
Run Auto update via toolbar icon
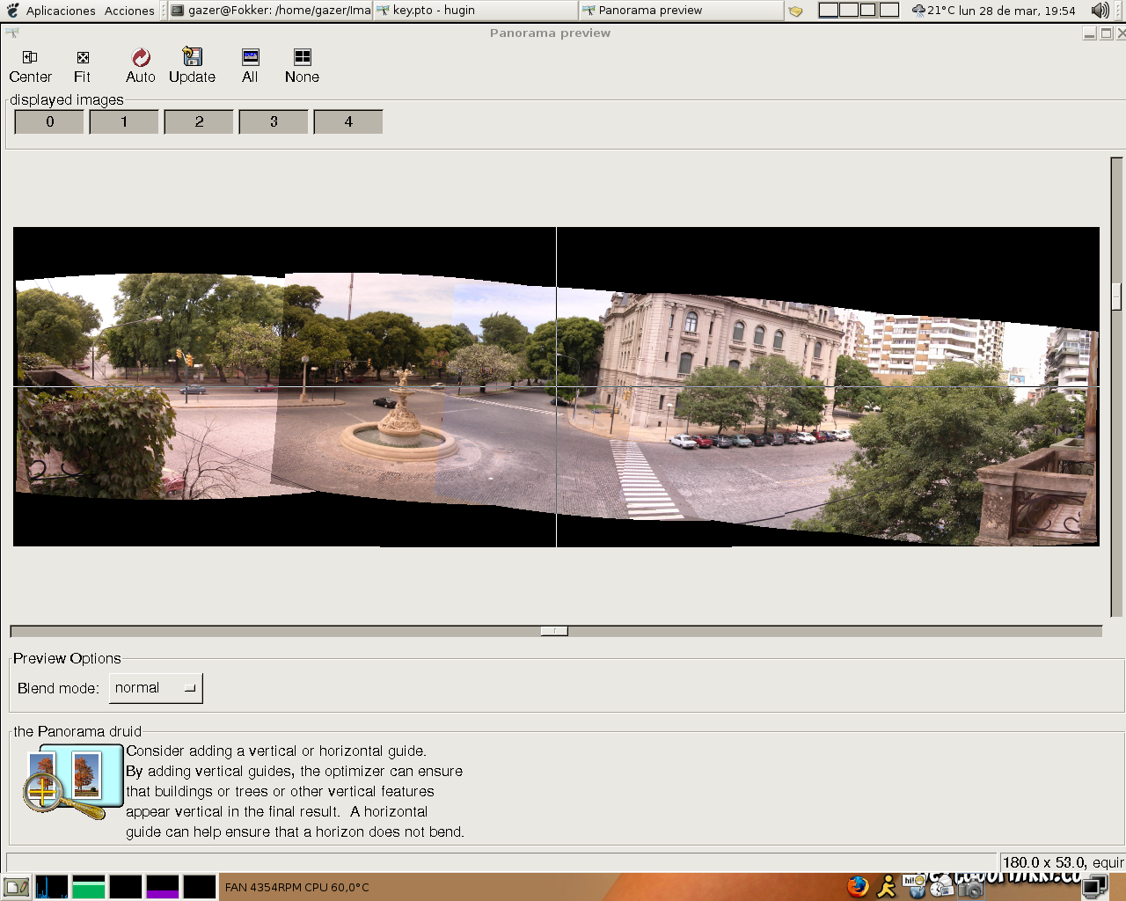click(x=141, y=58)
